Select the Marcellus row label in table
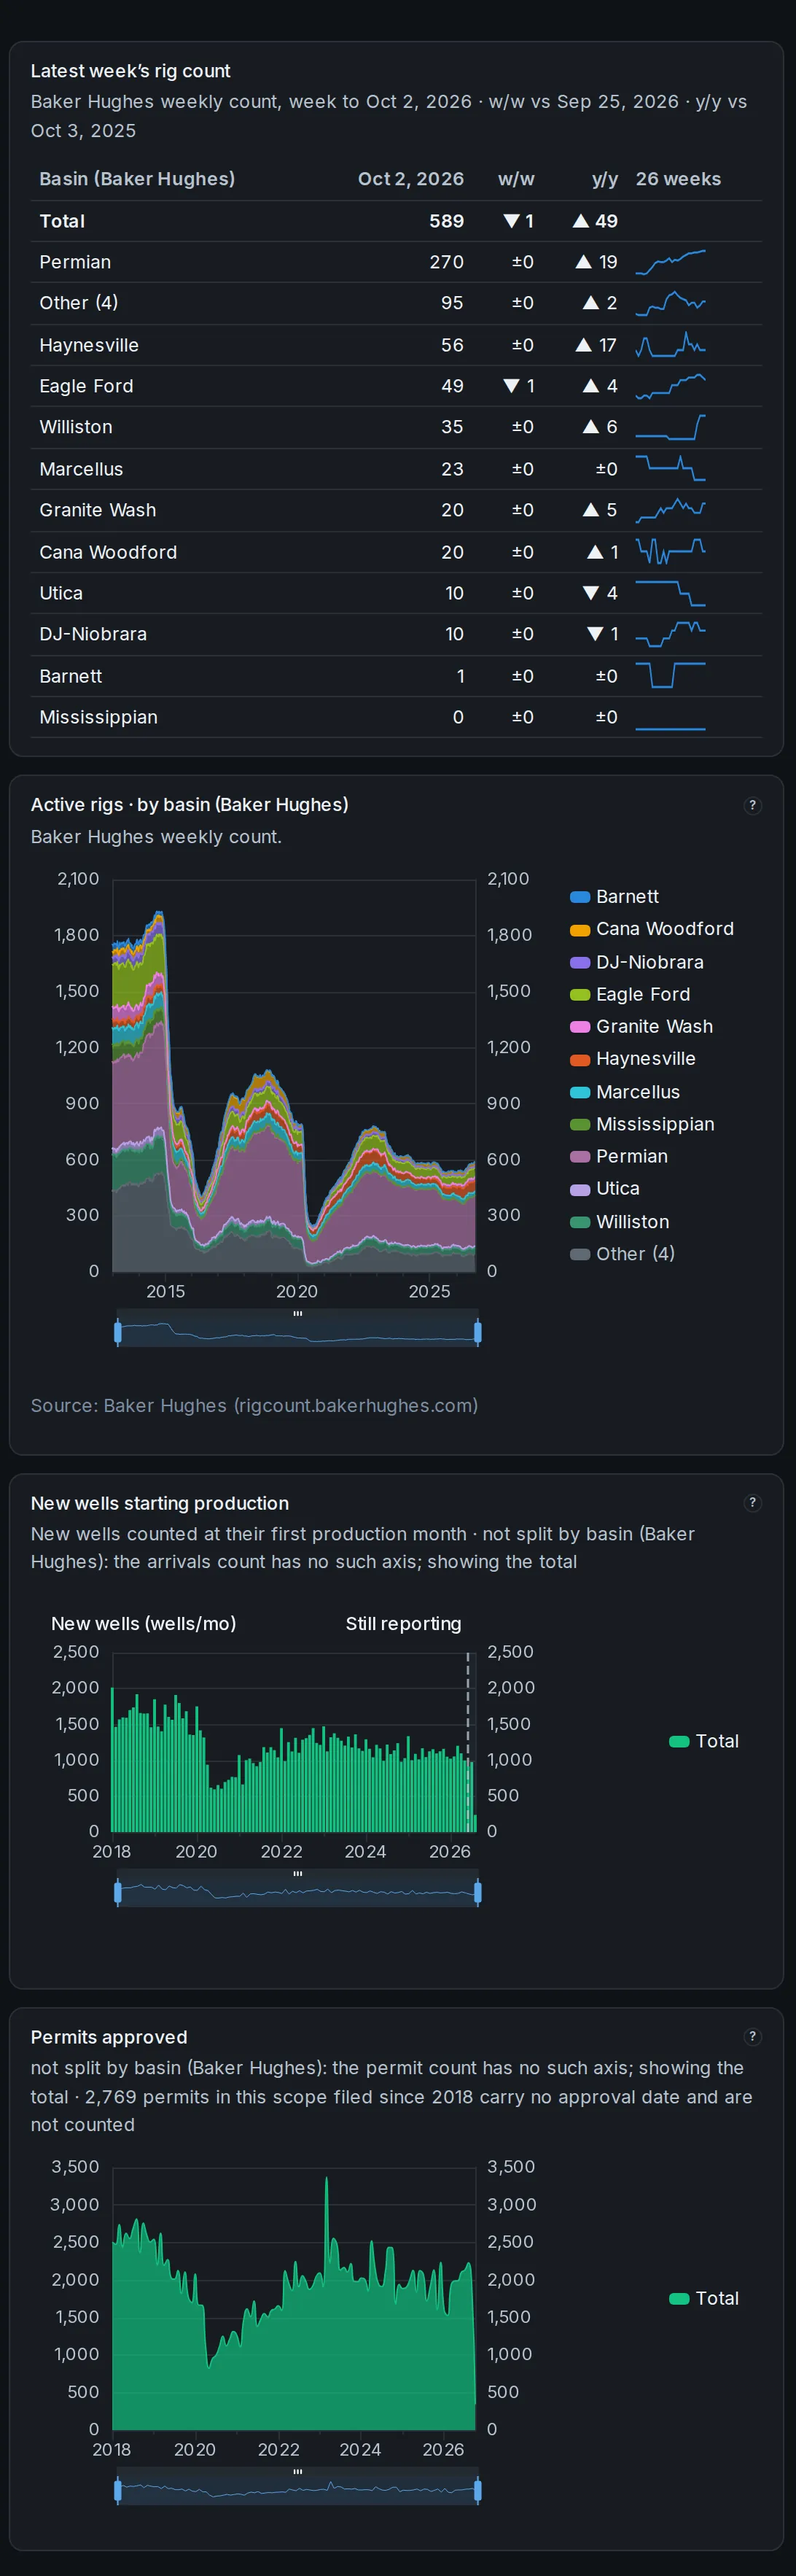Screen dimensions: 796x2576 pos(81,469)
